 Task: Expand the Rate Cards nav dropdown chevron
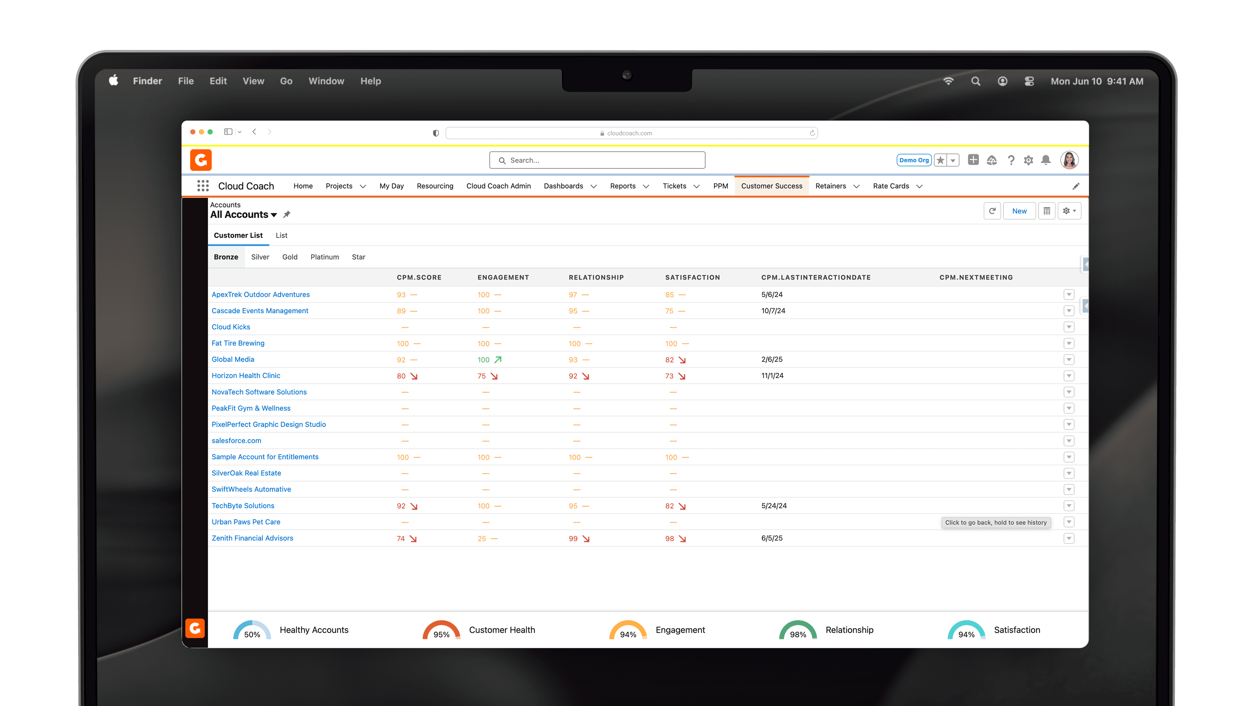pos(919,186)
